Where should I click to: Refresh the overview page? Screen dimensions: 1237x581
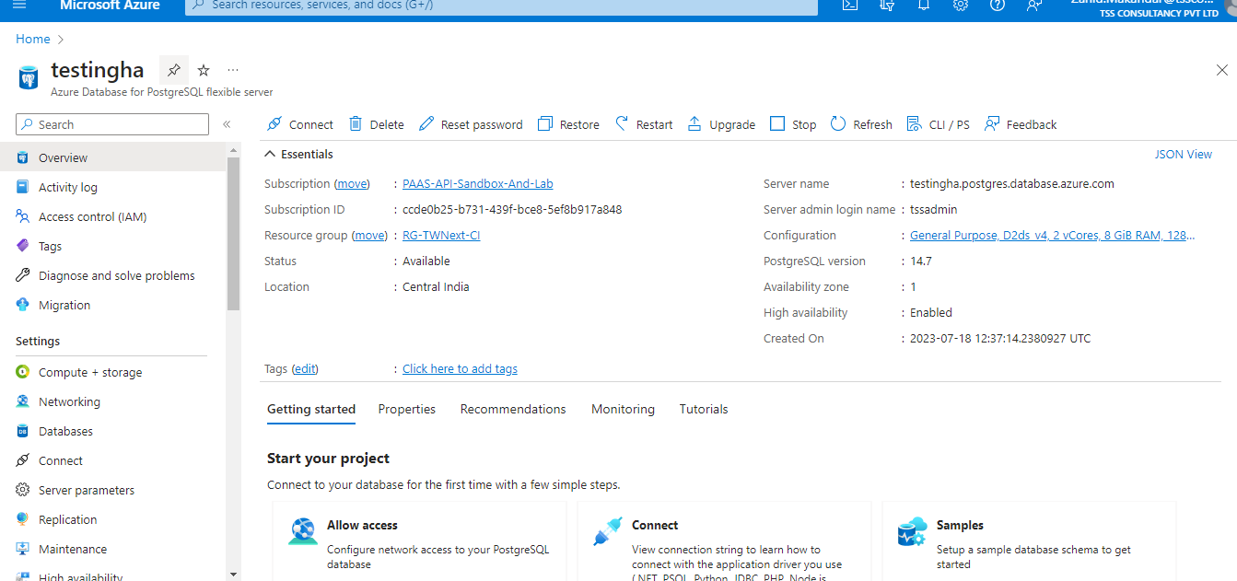pos(861,124)
